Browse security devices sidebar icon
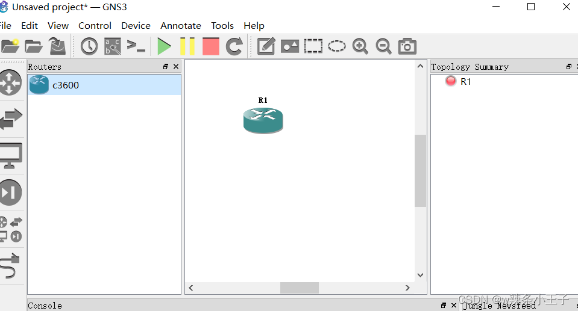578x311 pixels. pos(10,192)
